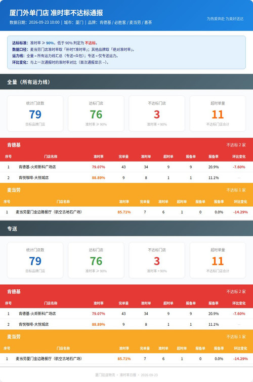253x382 pixels.
Task: Click the 全量（所有运力线）section header
Action: [126, 82]
